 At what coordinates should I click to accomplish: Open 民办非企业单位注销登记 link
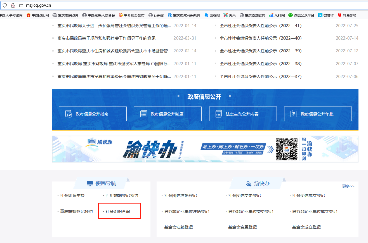[186, 211]
